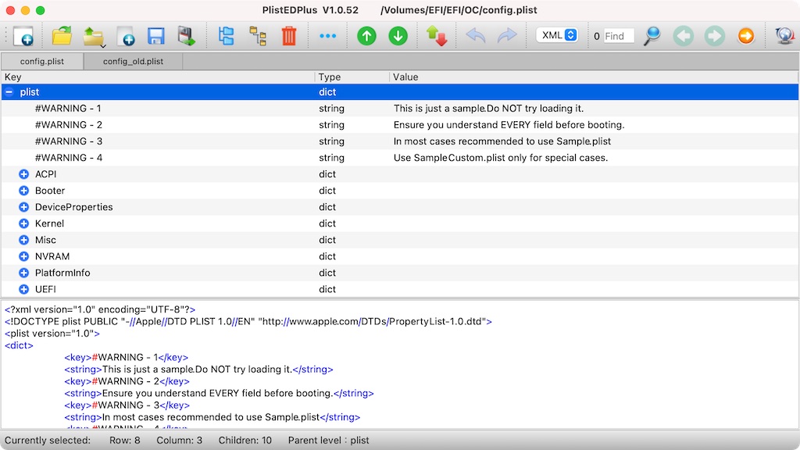This screenshot has width=800, height=450.
Task: Click value 'In most cases recommended to use Sample.plist'
Action: [x=502, y=141]
